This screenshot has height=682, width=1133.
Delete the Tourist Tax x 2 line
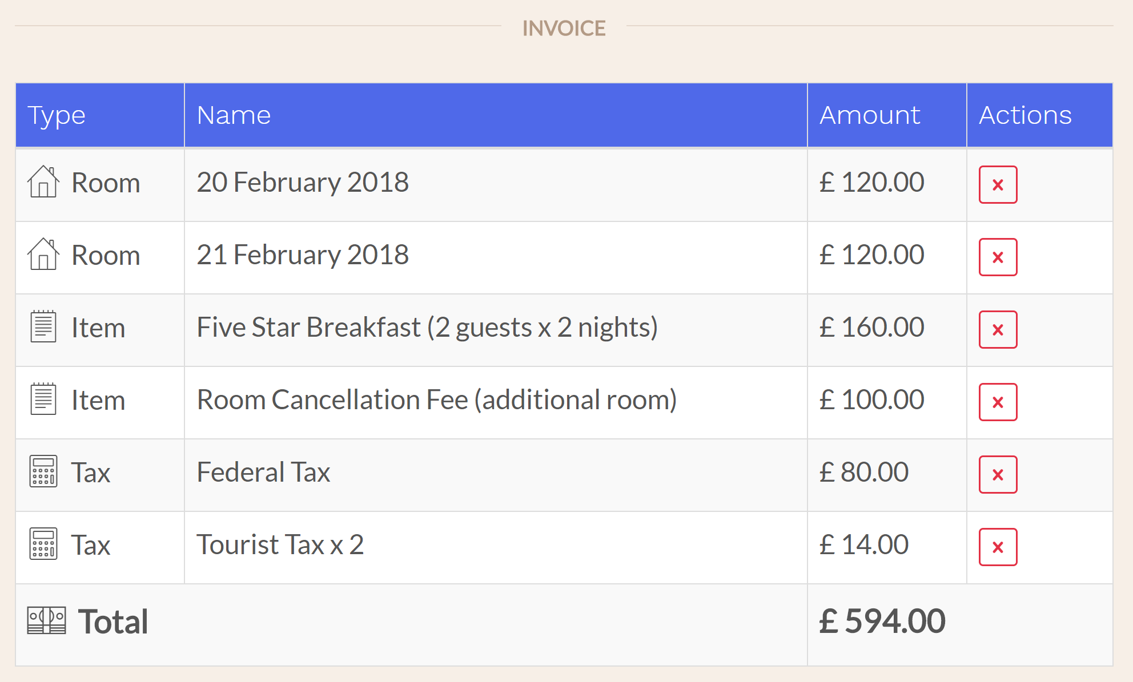click(x=998, y=547)
